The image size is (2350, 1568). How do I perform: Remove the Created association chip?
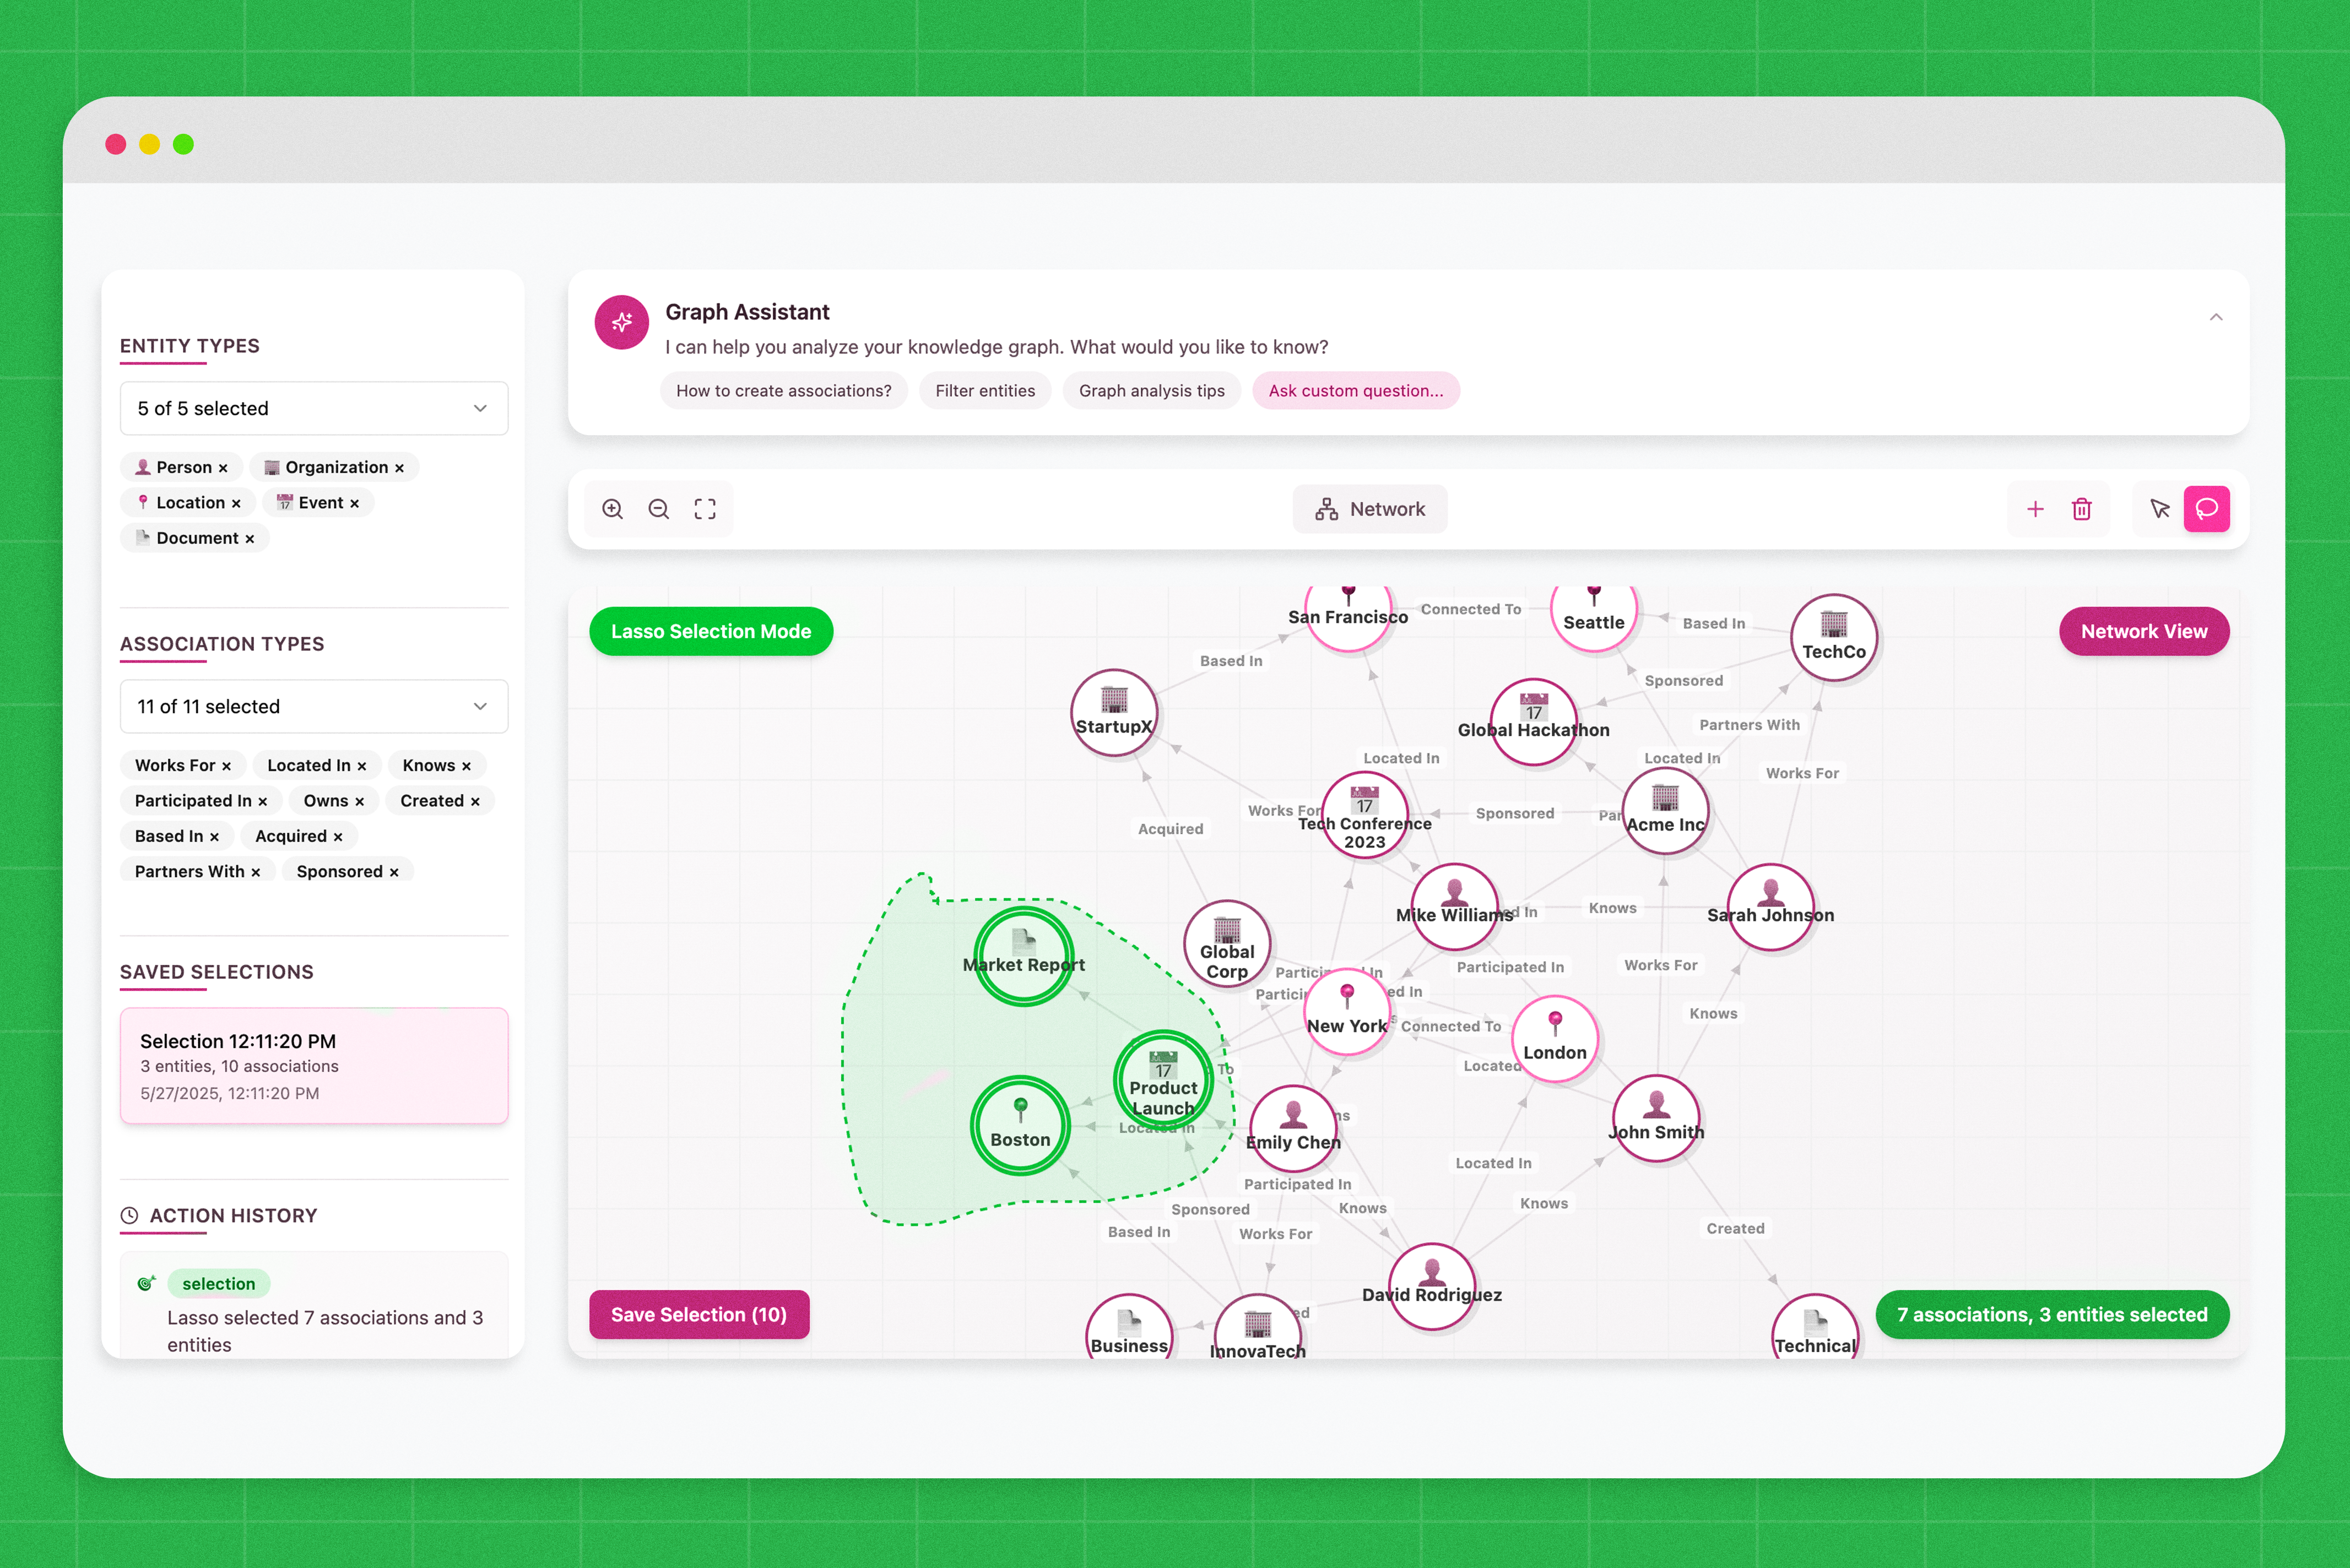tap(475, 801)
